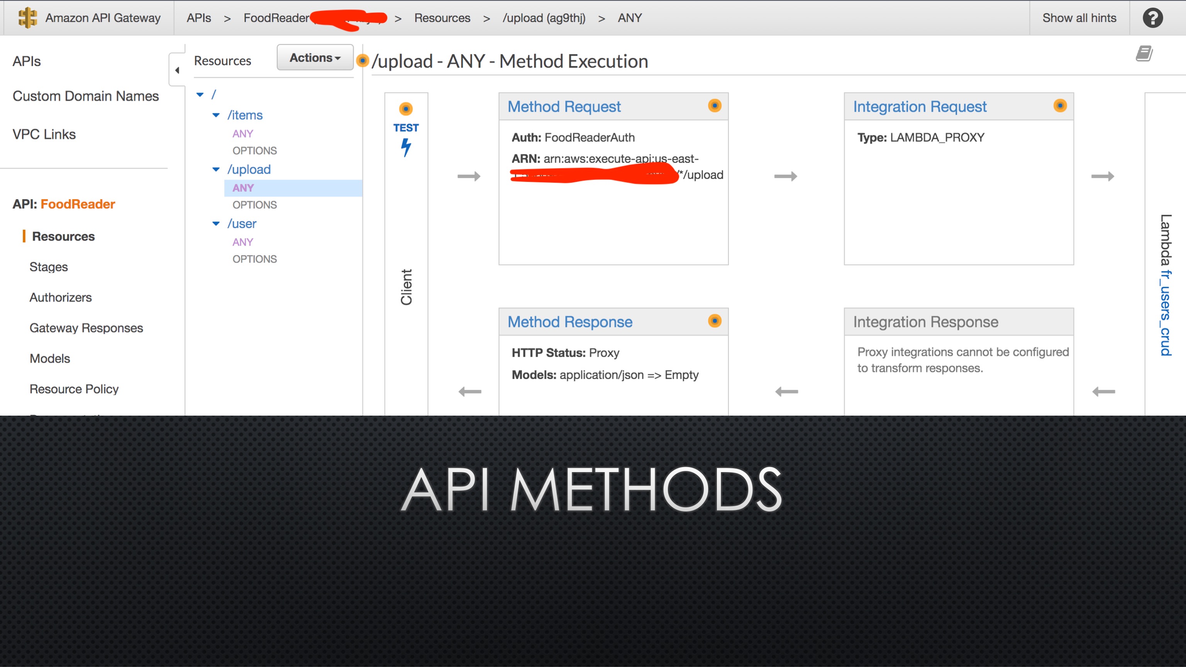This screenshot has width=1186, height=667.
Task: Collapse the sidebar with the left arrow
Action: coord(177,70)
